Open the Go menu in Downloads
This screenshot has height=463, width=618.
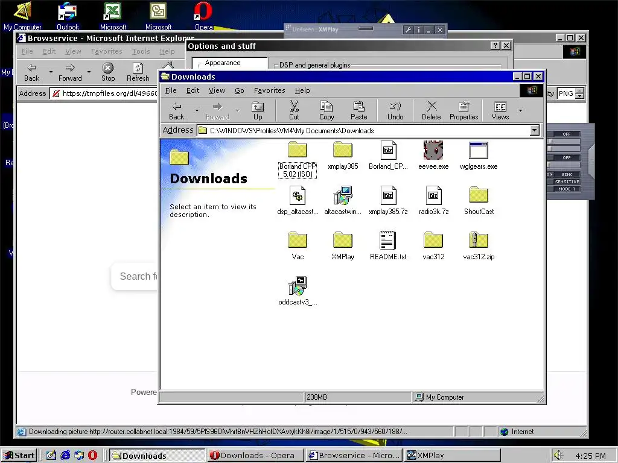[x=239, y=90]
